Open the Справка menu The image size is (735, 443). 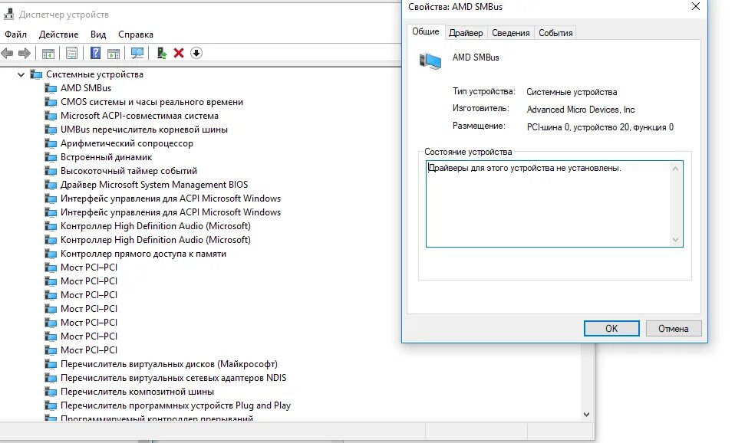click(x=136, y=34)
